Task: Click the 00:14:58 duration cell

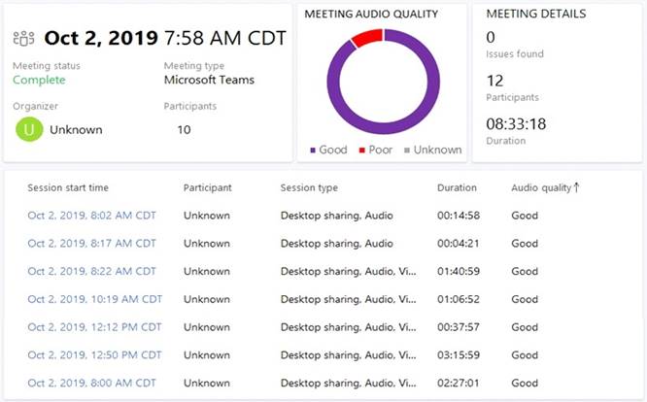Action: [x=459, y=216]
